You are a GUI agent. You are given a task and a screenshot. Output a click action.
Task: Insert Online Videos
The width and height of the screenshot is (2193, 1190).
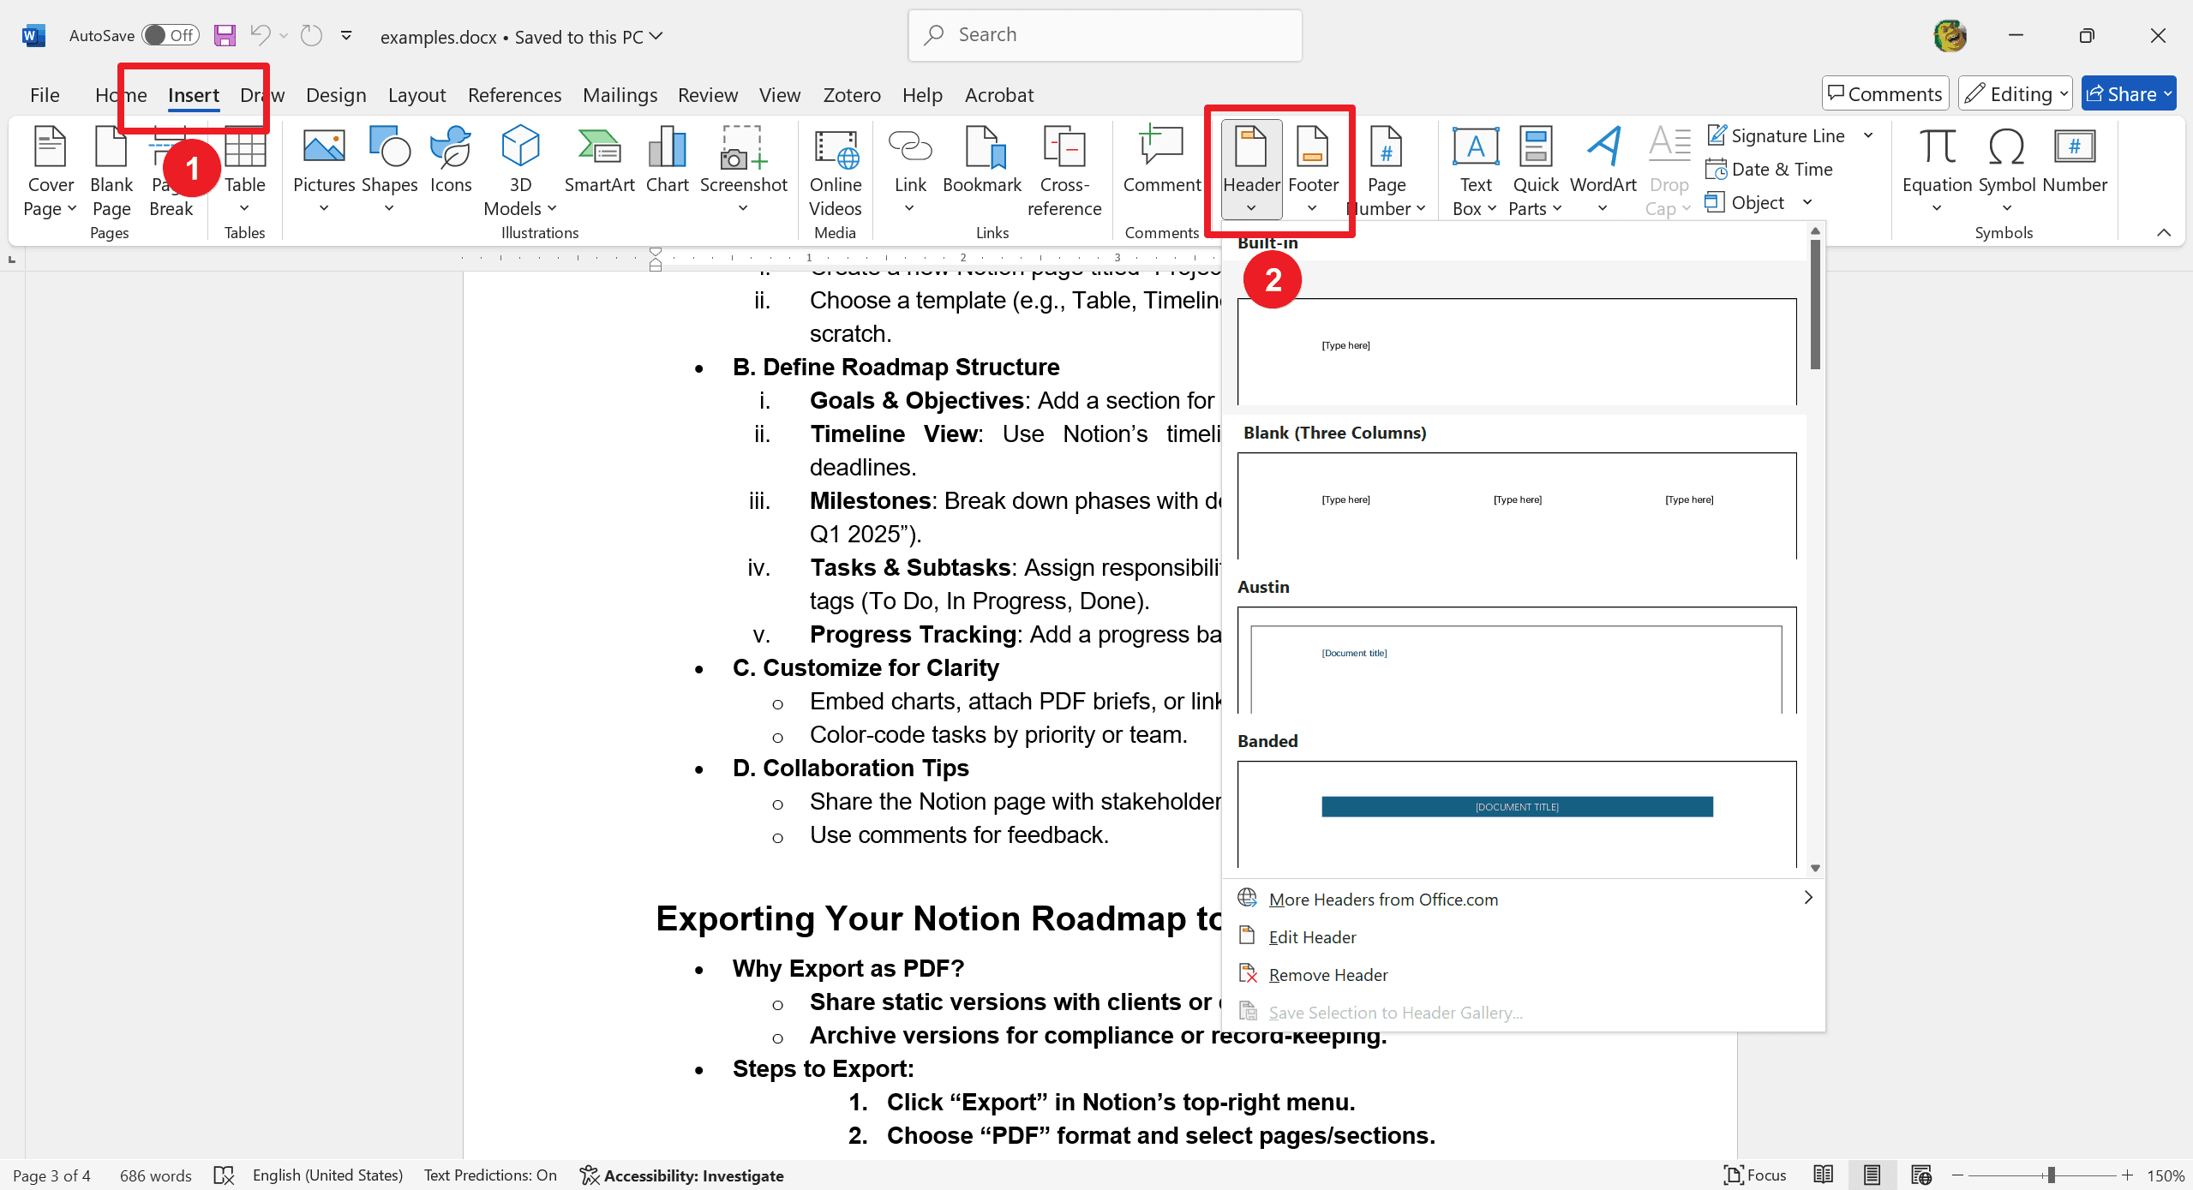tap(835, 171)
